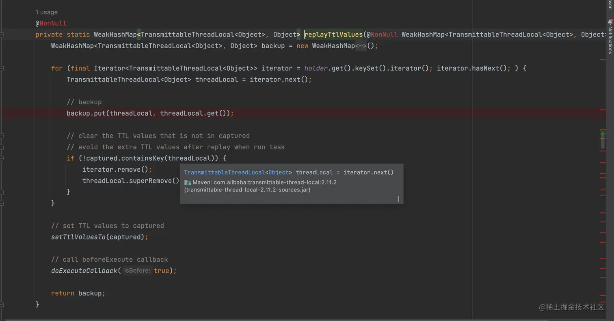Screen dimensions: 614x321
Task: Collapse the for loop fold marker
Action: click(2, 68)
